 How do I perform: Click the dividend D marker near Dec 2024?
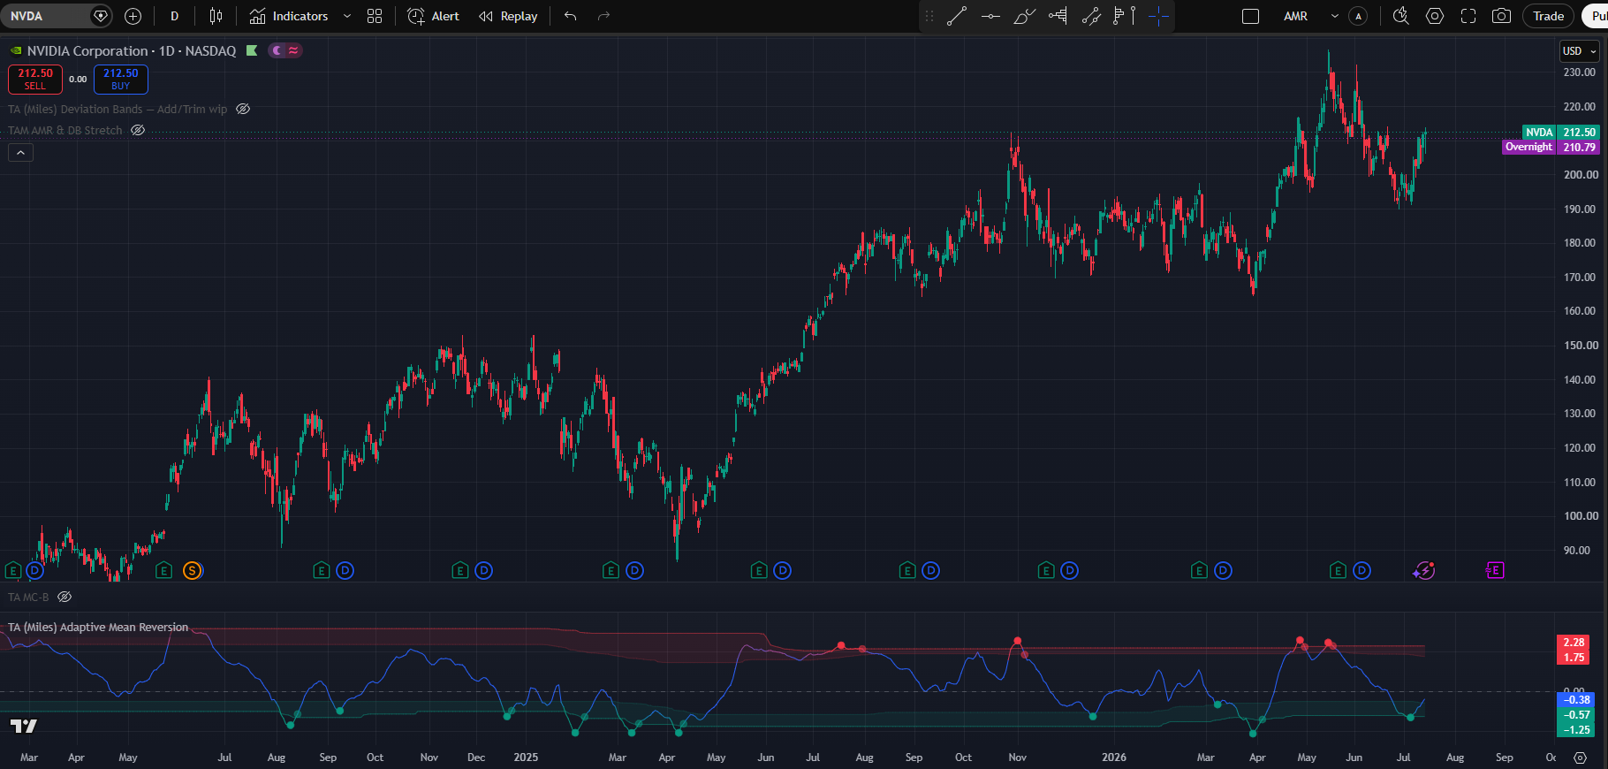pos(483,570)
